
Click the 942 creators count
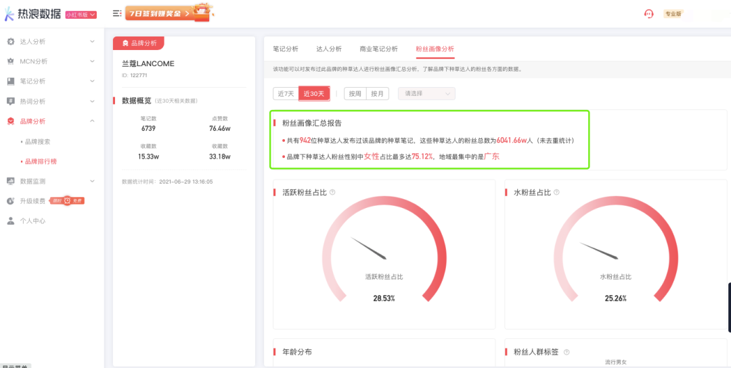click(x=305, y=140)
